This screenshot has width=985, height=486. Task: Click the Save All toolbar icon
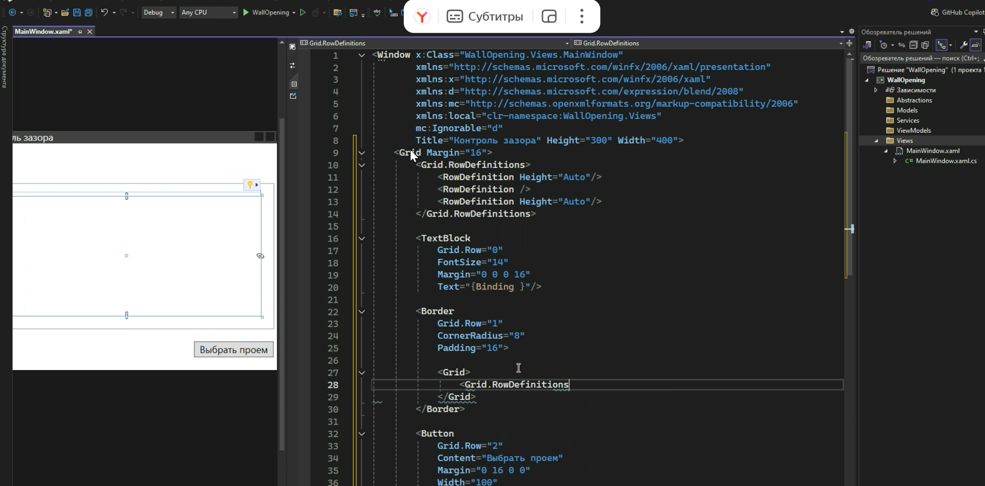[89, 12]
